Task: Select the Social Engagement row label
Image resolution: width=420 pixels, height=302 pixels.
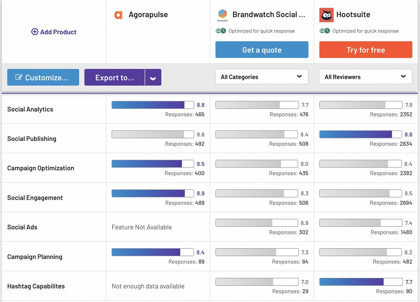Action: pos(35,198)
